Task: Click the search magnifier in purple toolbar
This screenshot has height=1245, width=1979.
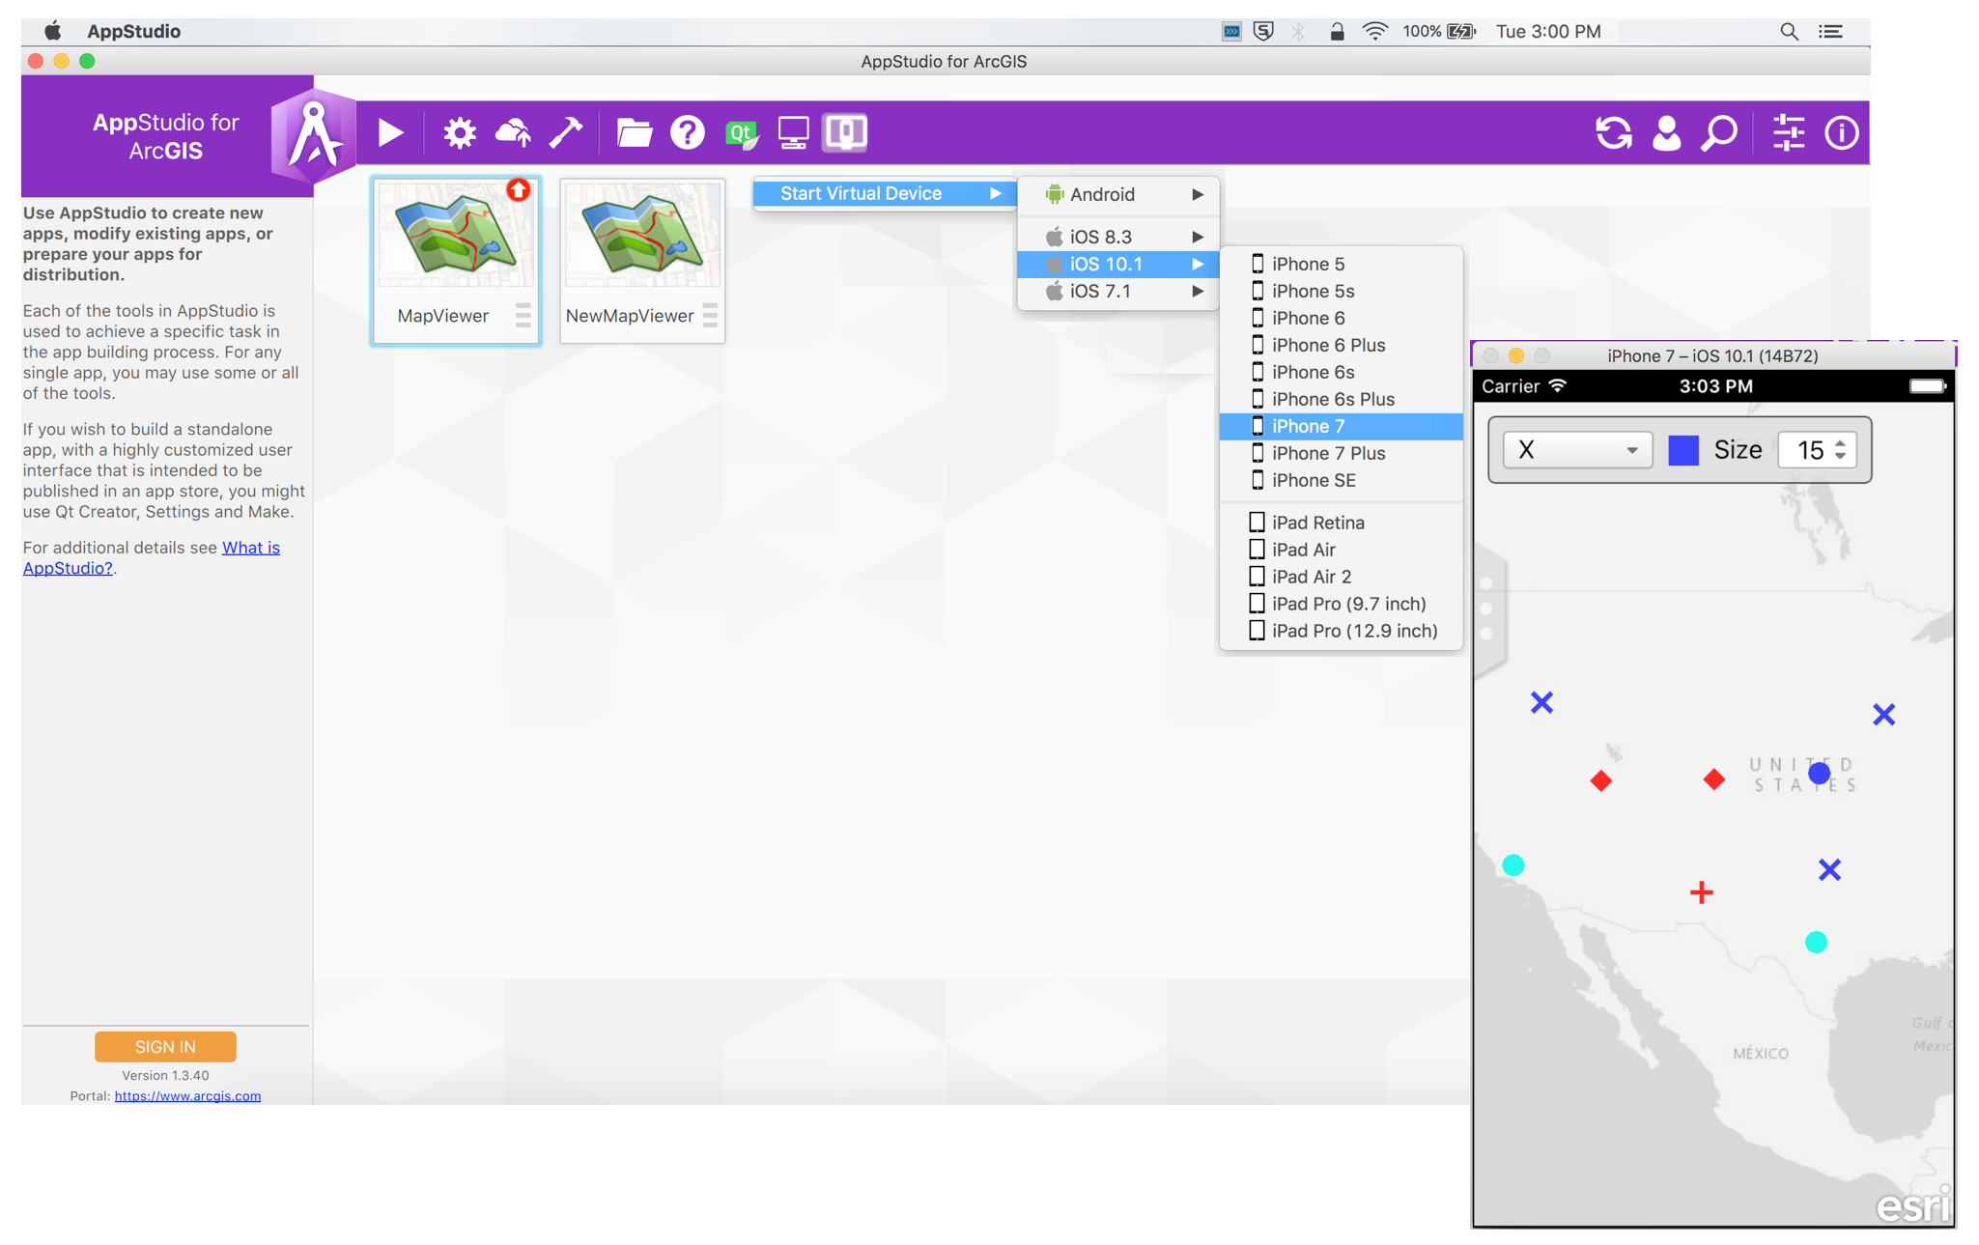Action: (x=1719, y=132)
